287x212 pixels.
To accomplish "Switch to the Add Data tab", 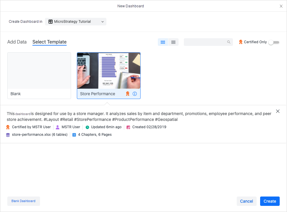I will tap(17, 42).
